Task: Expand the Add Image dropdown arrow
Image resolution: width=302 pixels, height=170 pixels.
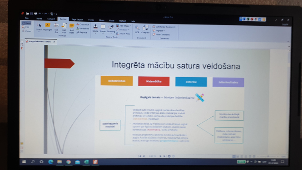Action: point(131,26)
